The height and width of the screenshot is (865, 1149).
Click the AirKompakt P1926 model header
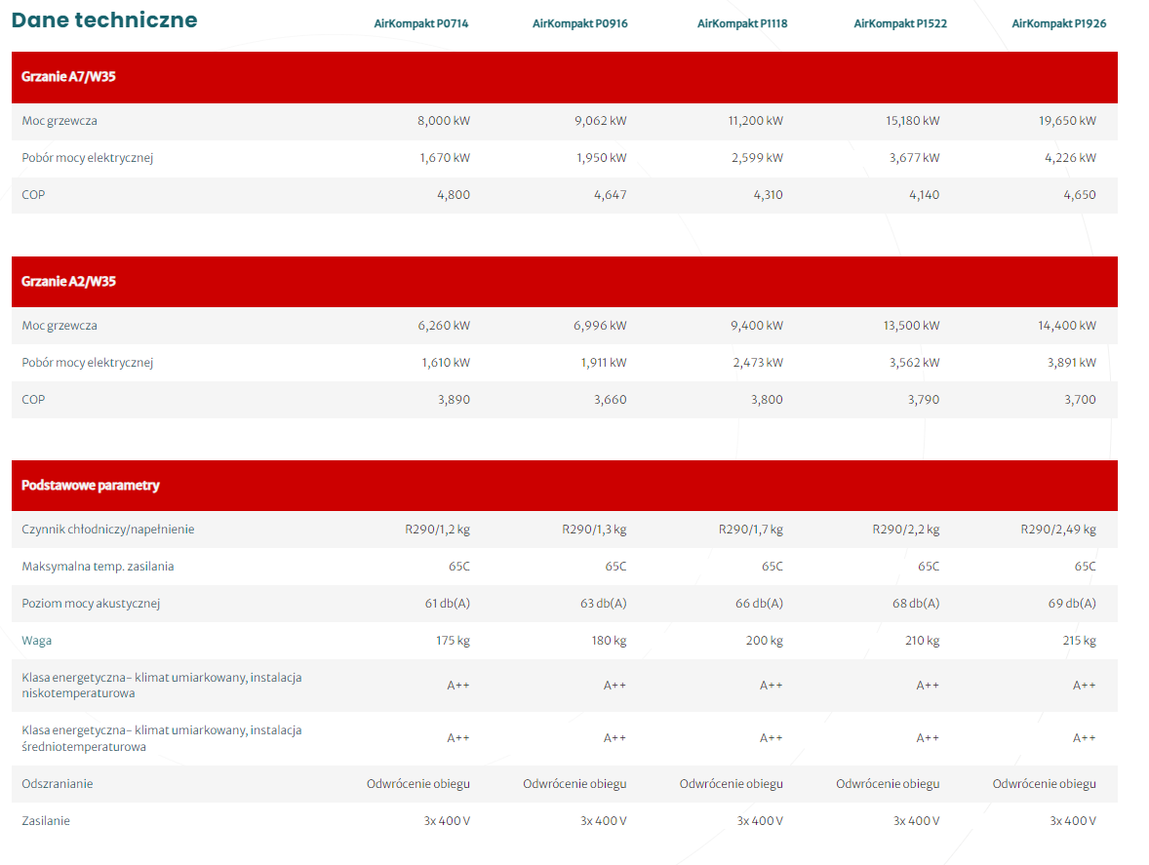click(1058, 23)
